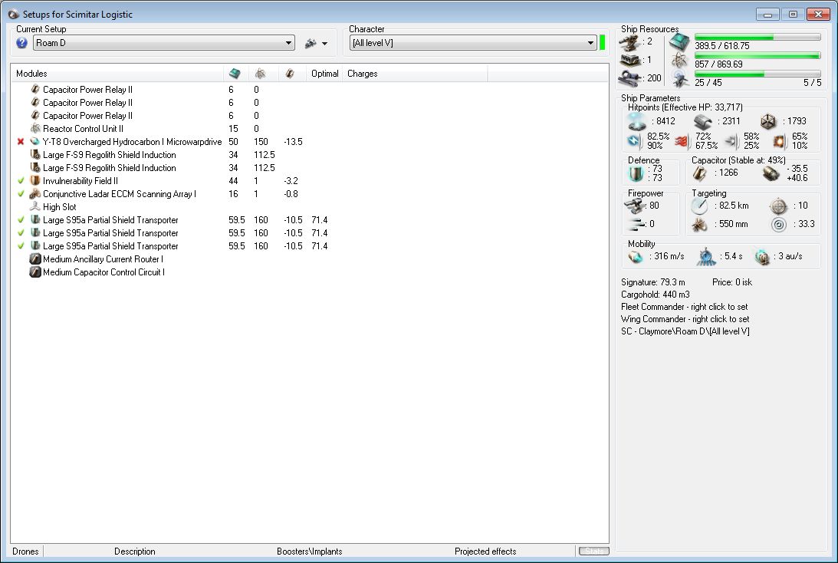The image size is (838, 563).
Task: Click the structure hitpoints icon showing 1793
Action: pyautogui.click(x=768, y=122)
